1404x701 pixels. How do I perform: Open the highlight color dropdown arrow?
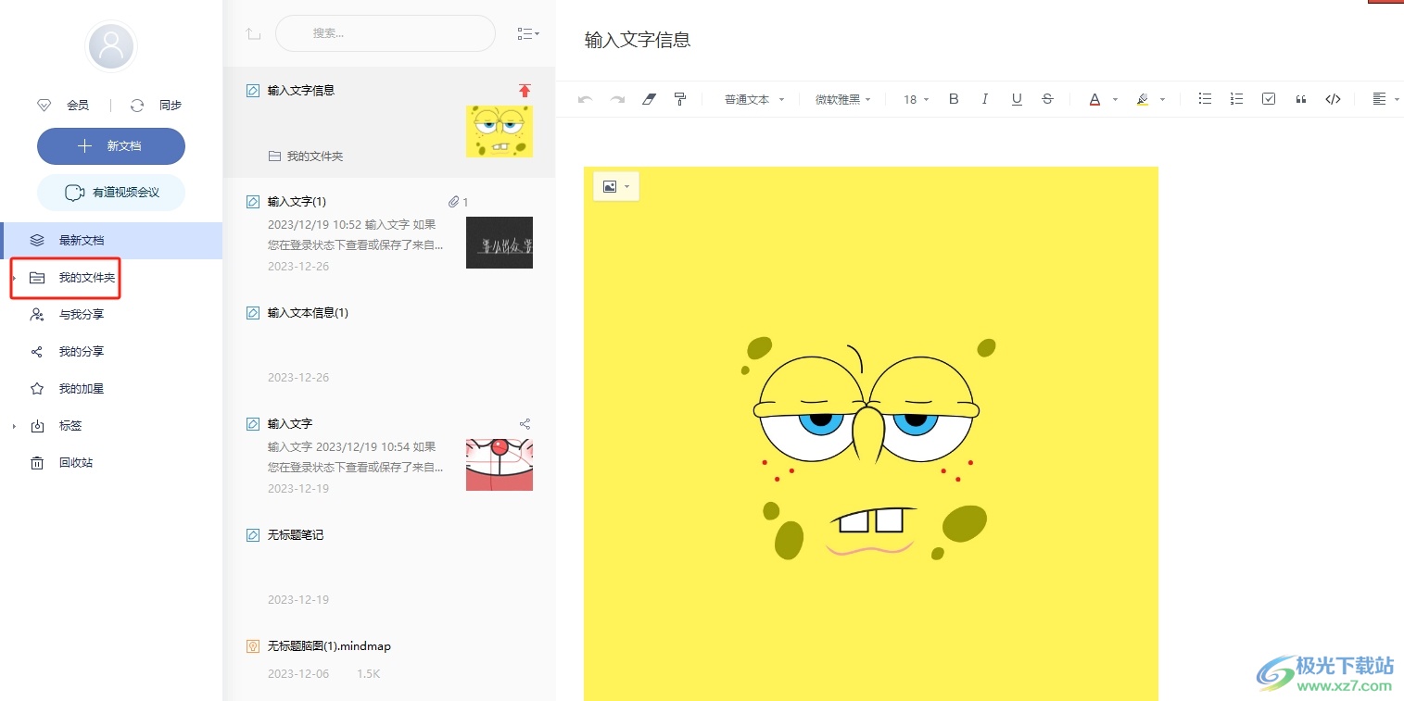(x=1162, y=100)
